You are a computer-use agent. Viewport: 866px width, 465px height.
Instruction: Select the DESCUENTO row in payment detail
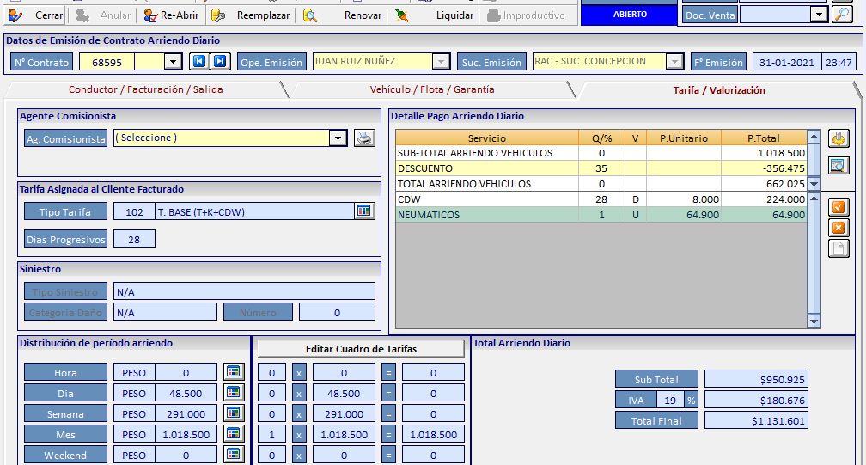point(601,168)
